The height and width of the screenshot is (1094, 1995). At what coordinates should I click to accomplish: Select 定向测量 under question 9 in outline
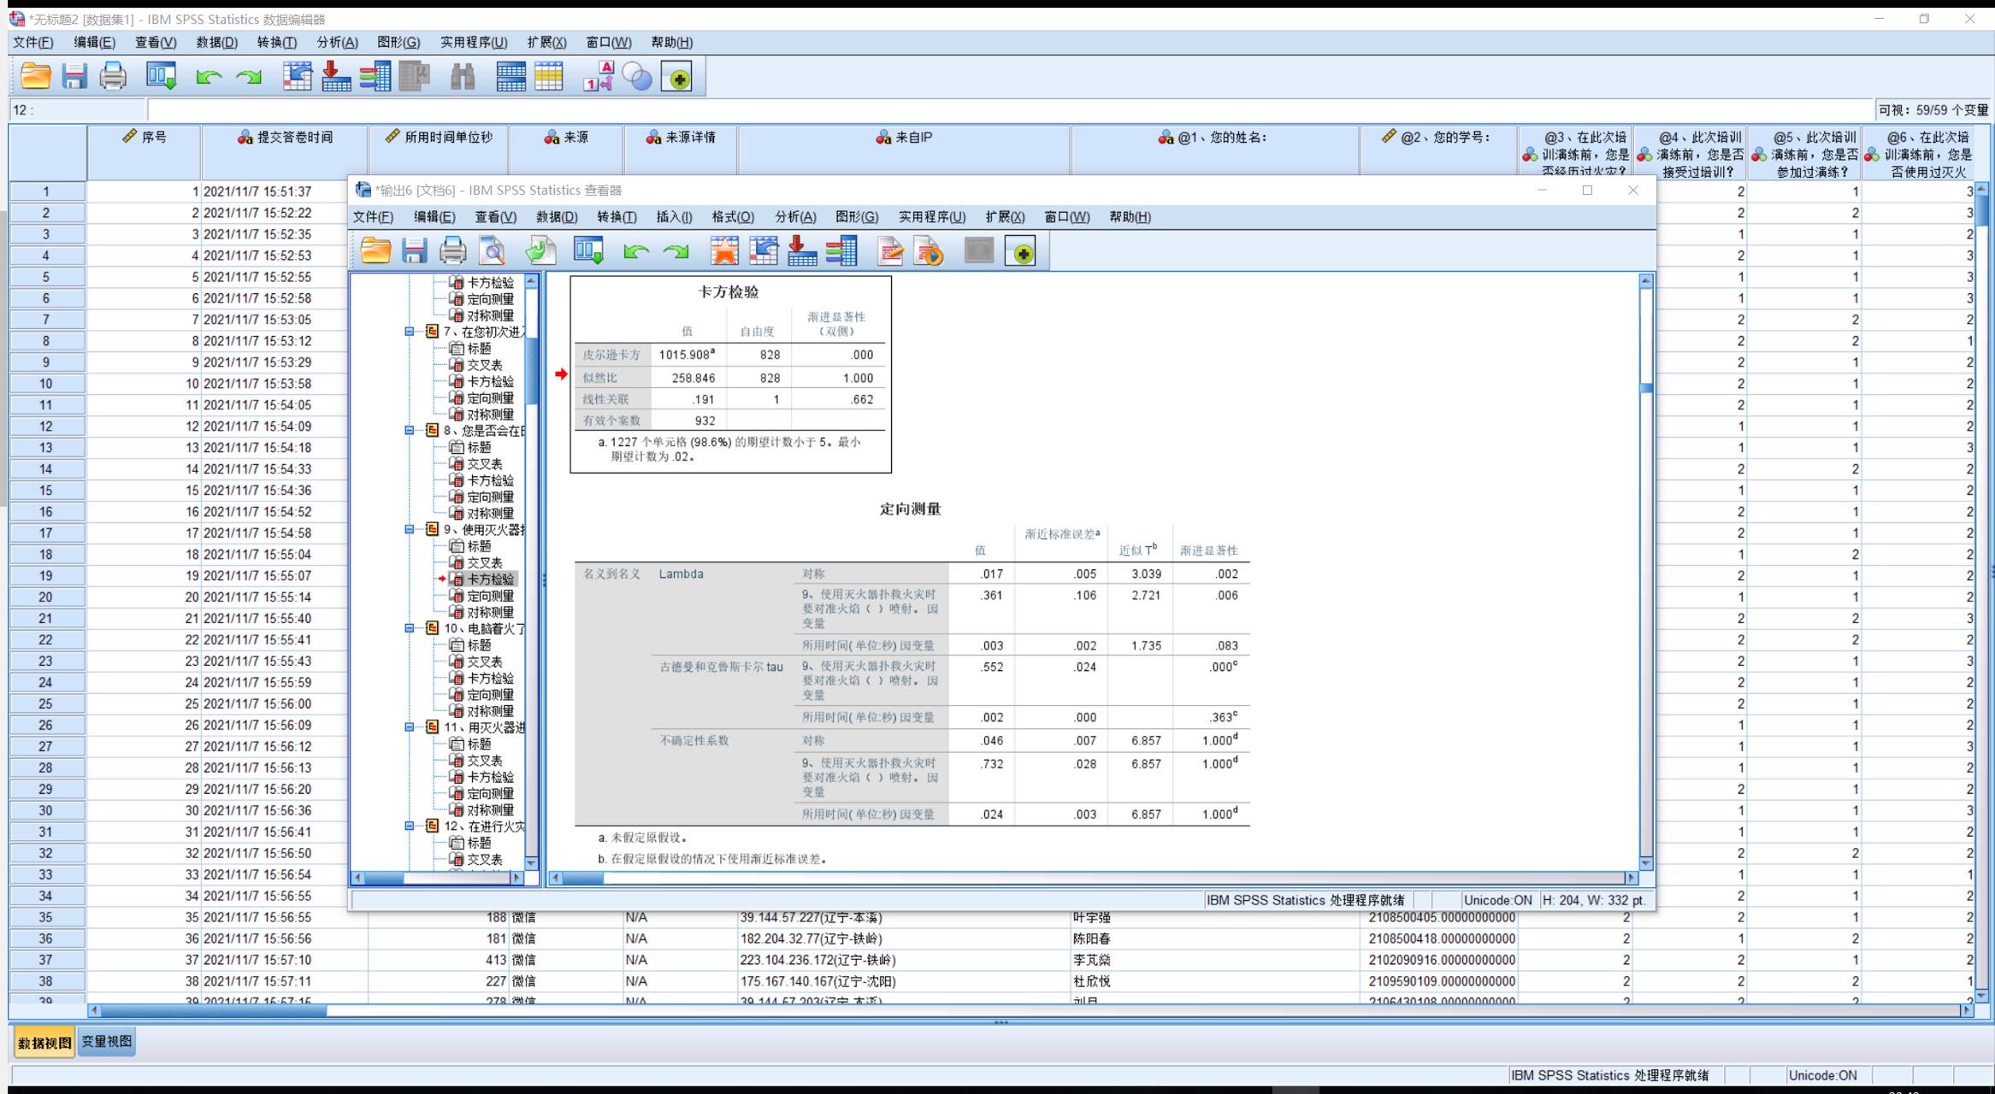(x=490, y=596)
